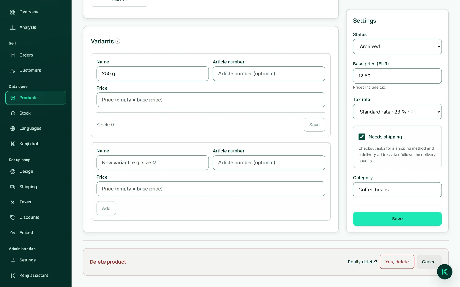Click the Embed code icon

pyautogui.click(x=13, y=233)
